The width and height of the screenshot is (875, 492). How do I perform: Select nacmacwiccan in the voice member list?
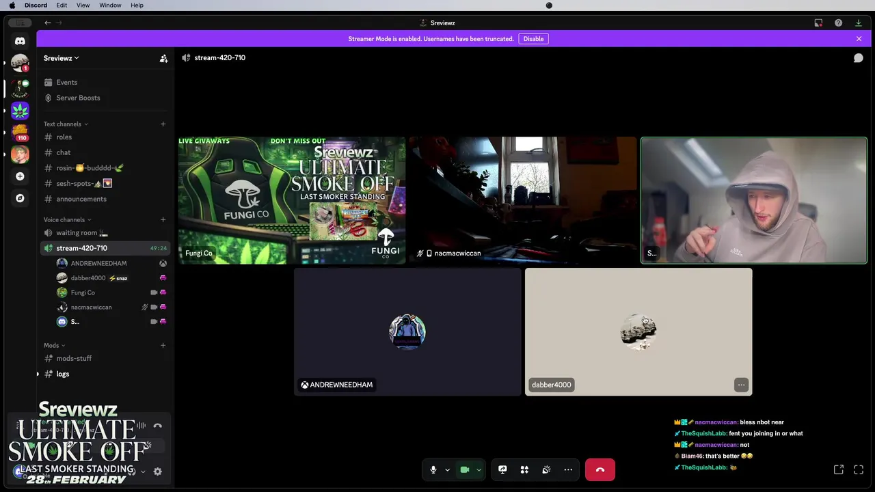point(111,307)
